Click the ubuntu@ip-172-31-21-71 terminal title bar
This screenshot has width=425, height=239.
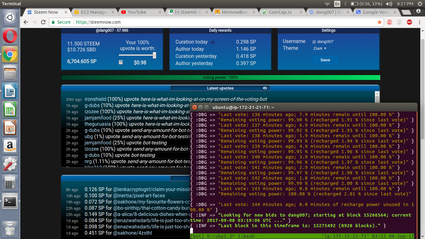[303, 107]
